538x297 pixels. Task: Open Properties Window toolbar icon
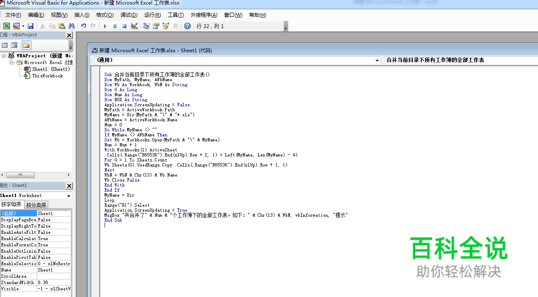pos(156,26)
